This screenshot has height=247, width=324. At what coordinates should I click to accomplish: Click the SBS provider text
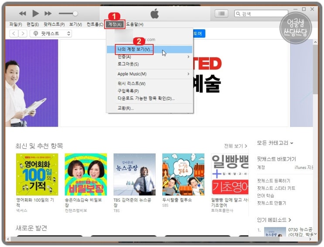click(165, 206)
